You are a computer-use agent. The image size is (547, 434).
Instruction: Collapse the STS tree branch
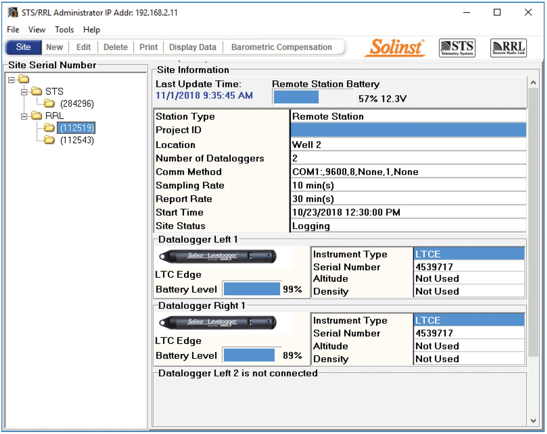[x=23, y=91]
